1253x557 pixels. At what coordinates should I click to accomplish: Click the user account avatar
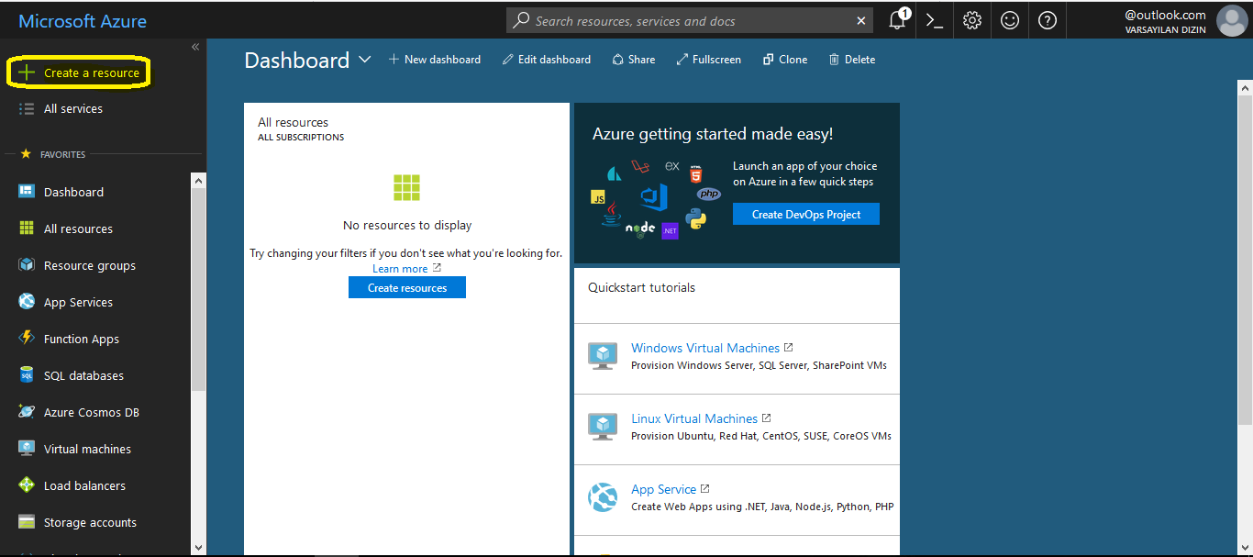(x=1230, y=19)
